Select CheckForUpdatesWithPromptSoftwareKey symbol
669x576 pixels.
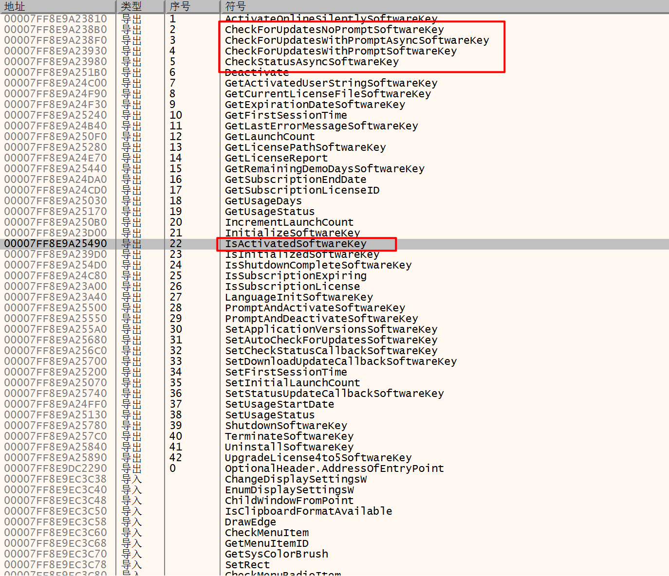(340, 51)
